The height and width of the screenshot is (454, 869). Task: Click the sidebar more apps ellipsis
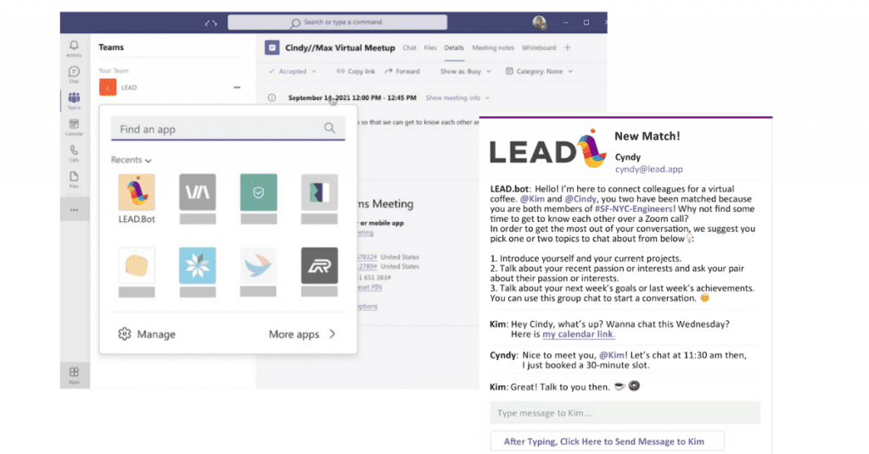[x=74, y=209]
